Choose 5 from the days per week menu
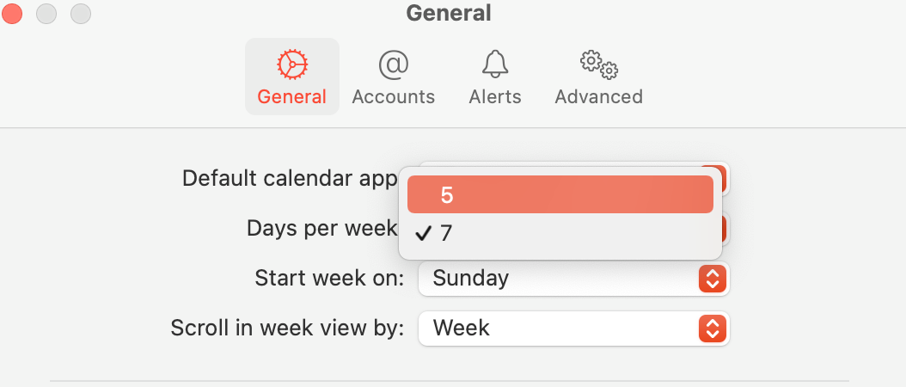 click(x=560, y=194)
